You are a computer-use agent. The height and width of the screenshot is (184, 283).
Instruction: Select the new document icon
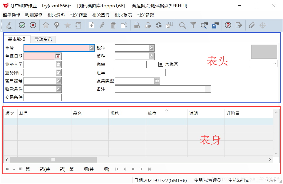tap(91, 25)
